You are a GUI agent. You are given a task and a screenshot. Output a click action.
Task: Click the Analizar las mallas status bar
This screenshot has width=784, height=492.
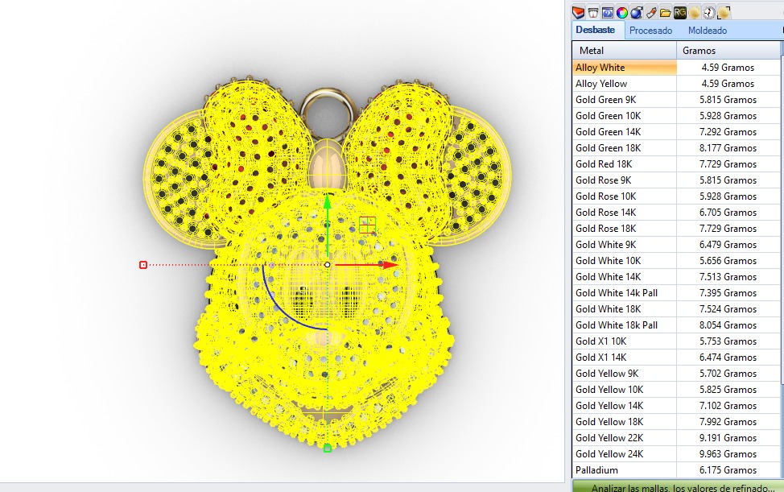click(678, 487)
